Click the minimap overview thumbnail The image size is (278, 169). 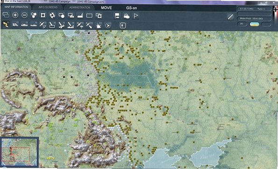point(19,152)
